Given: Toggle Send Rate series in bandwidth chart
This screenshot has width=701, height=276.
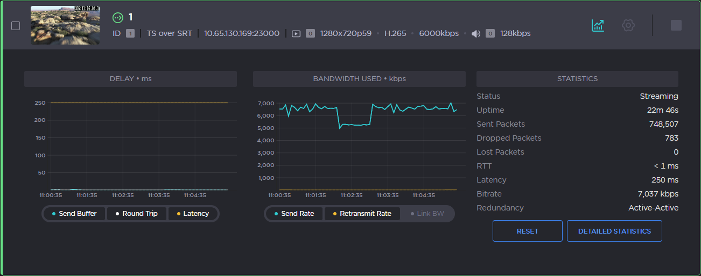Looking at the screenshot, I should (294, 214).
